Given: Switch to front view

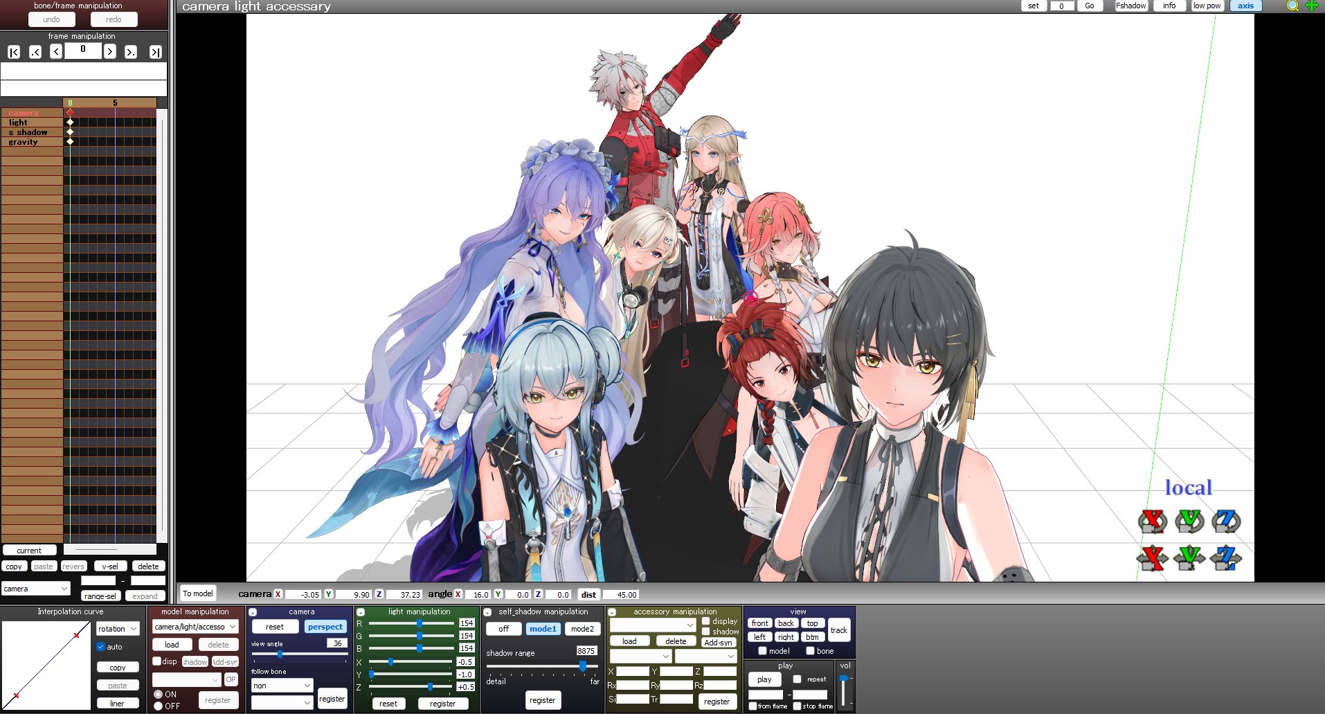Looking at the screenshot, I should [760, 623].
